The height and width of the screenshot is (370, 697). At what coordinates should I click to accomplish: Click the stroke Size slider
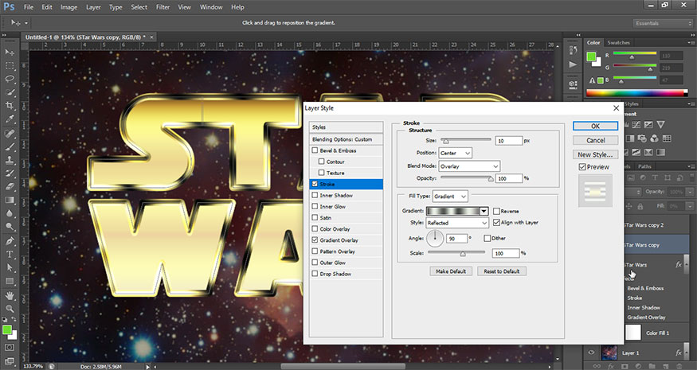[466, 140]
